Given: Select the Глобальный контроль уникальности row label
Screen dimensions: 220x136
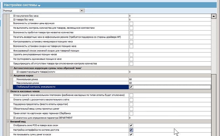Looking at the screenshot, I should pos(36,87).
